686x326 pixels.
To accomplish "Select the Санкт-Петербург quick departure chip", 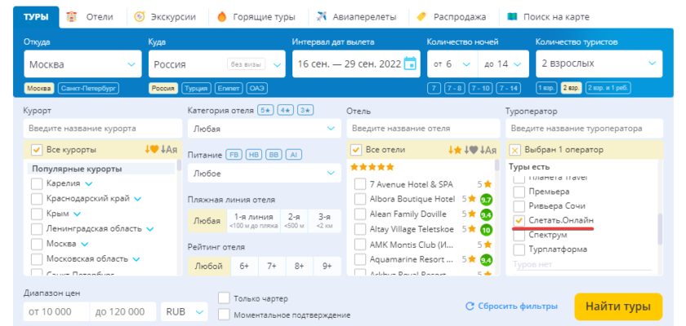I will tap(88, 88).
